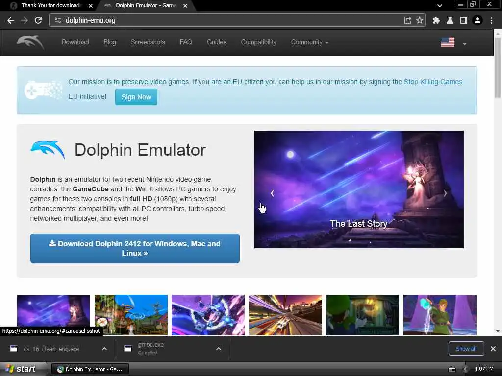Screen dimensions: 502x376
Task: Close the Dolphin Emulator tab
Action: (x=185, y=6)
